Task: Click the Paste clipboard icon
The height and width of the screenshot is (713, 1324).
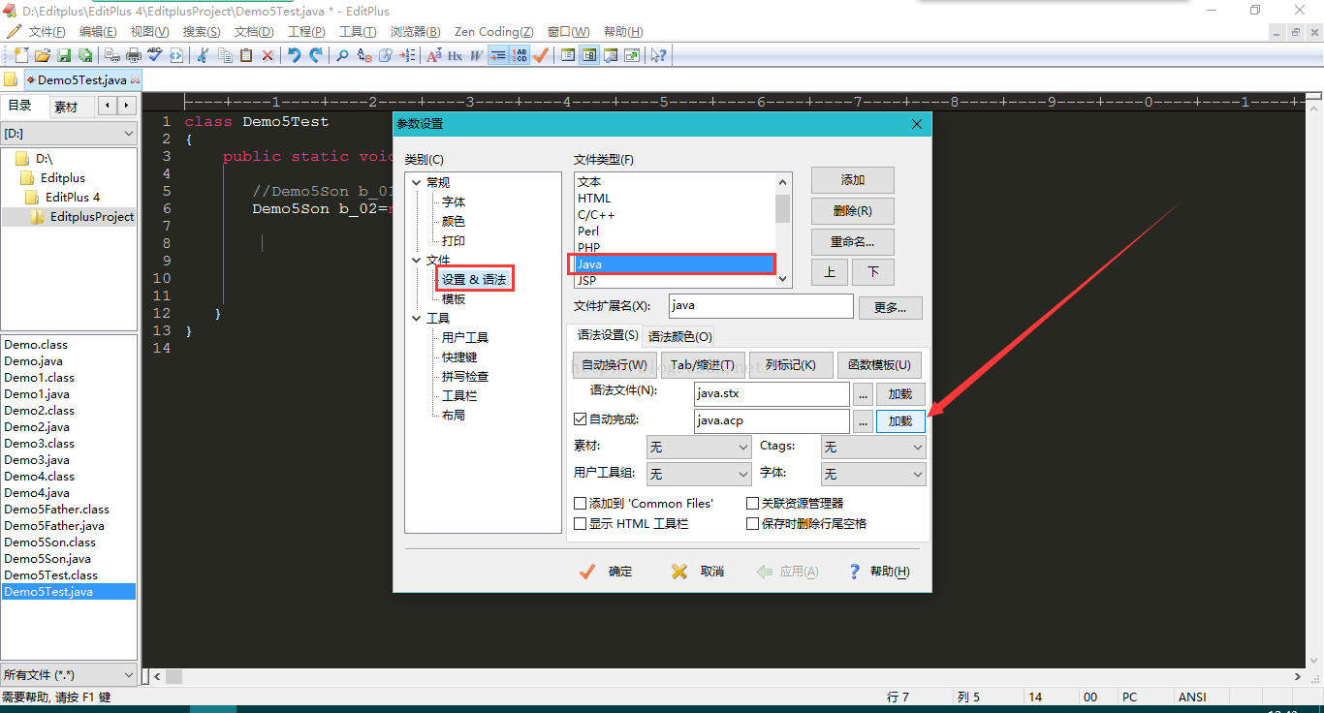Action: pos(246,55)
